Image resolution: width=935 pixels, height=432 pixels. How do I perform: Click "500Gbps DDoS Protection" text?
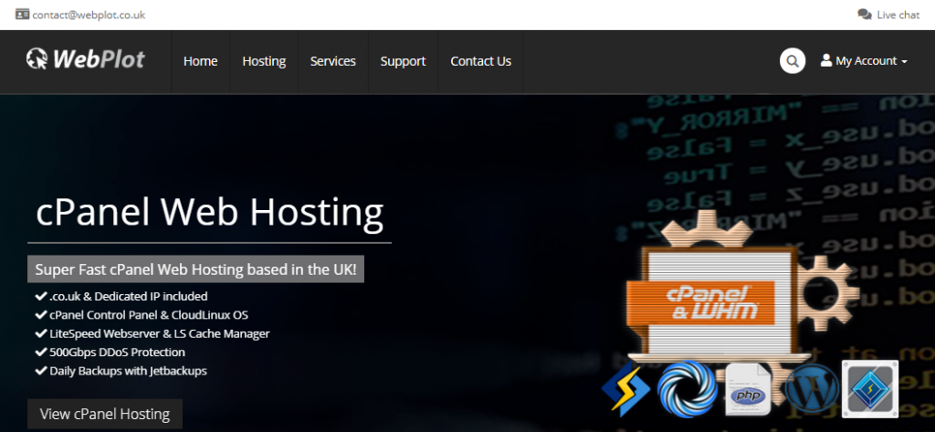pyautogui.click(x=118, y=352)
